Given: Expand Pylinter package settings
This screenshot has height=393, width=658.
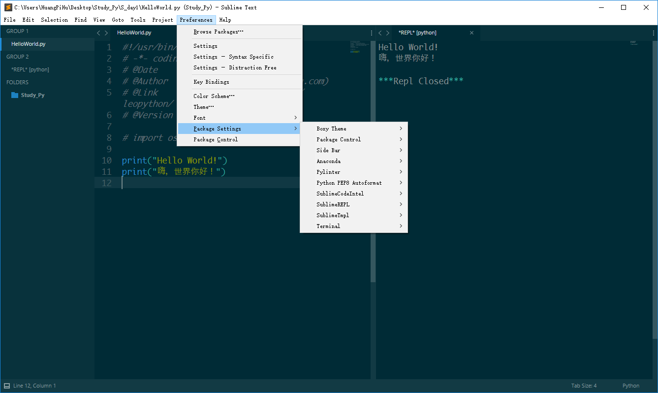Looking at the screenshot, I should coord(354,172).
